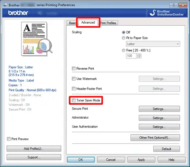This screenshot has width=190, height=167.
Task: Open Other Print Options
Action: 155,138
